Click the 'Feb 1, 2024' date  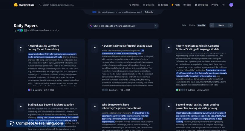125,90
